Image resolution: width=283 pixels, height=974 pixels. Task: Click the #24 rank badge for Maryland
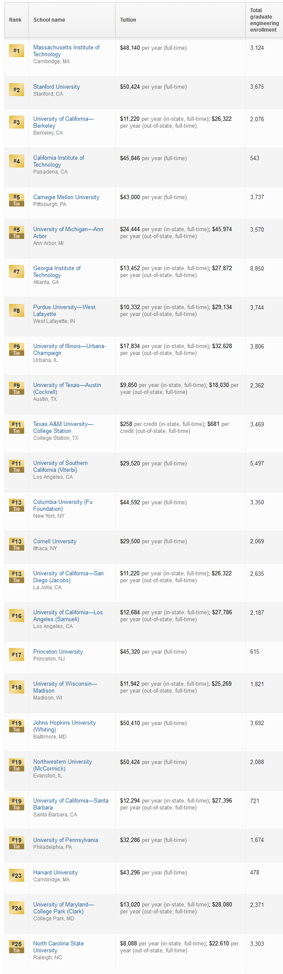pyautogui.click(x=16, y=908)
